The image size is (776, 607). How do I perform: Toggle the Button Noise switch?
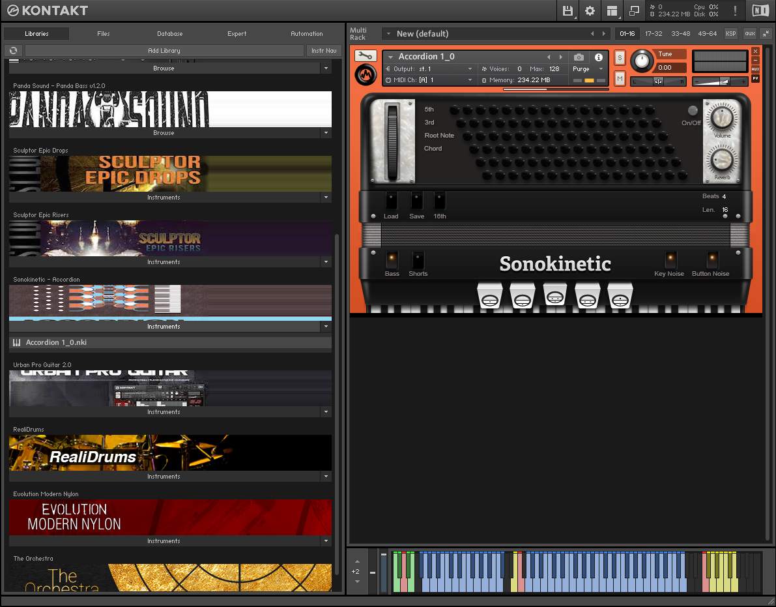pos(712,259)
